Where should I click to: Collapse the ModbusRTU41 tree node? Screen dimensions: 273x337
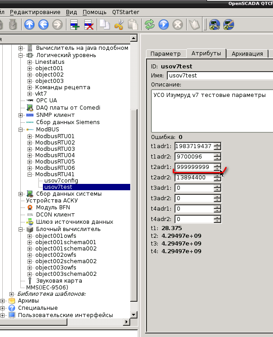click(30, 174)
